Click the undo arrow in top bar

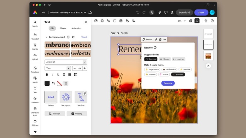click(x=138, y=13)
